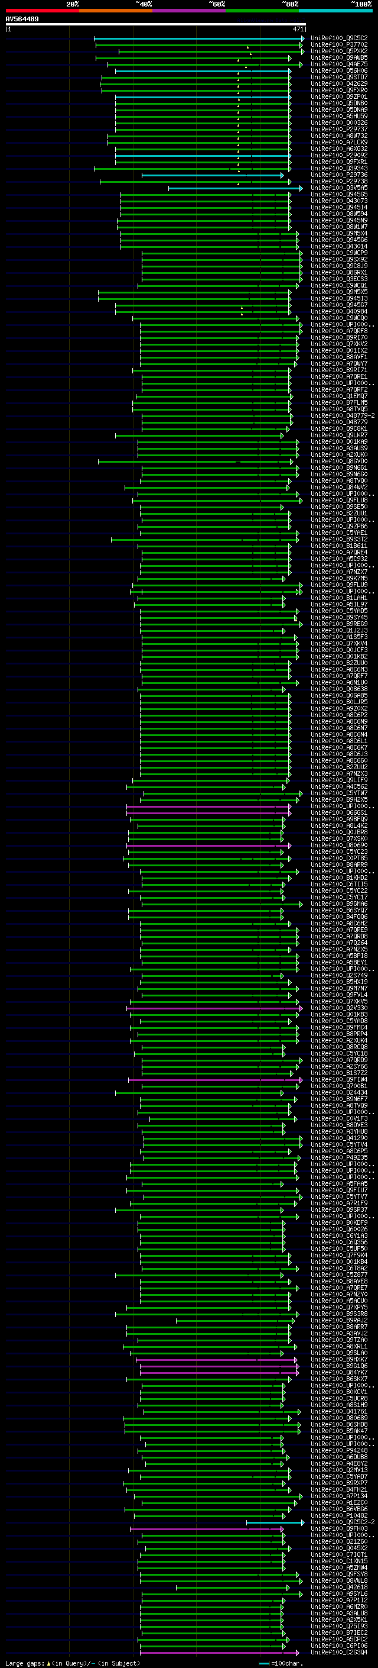Screen dimensions: 378x1668
Task: Open the UniRef100_P29737 entry
Action: pos(339,129)
